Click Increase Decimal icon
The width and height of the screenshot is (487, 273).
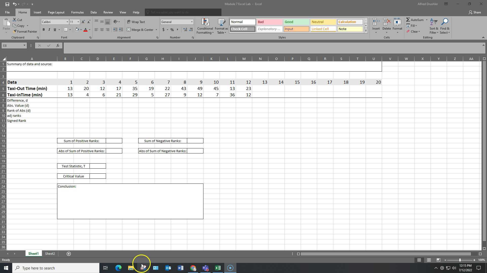pyautogui.click(x=185, y=30)
